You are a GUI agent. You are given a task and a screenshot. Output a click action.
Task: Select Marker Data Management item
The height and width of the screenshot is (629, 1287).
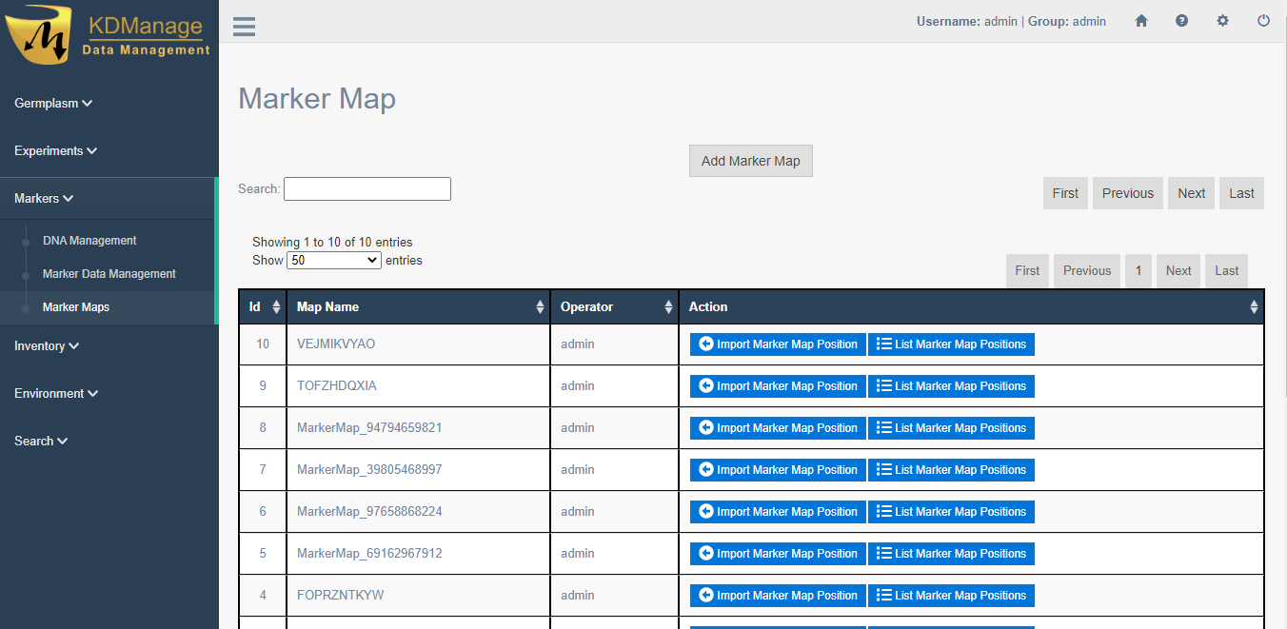109,274
